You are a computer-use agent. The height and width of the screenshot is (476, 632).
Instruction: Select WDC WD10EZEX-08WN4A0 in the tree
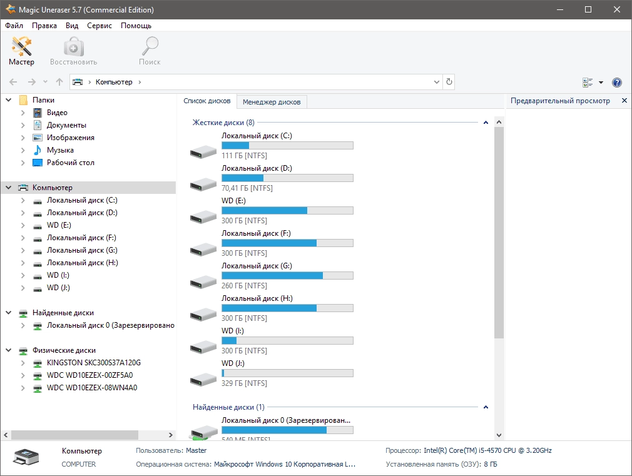tap(92, 388)
